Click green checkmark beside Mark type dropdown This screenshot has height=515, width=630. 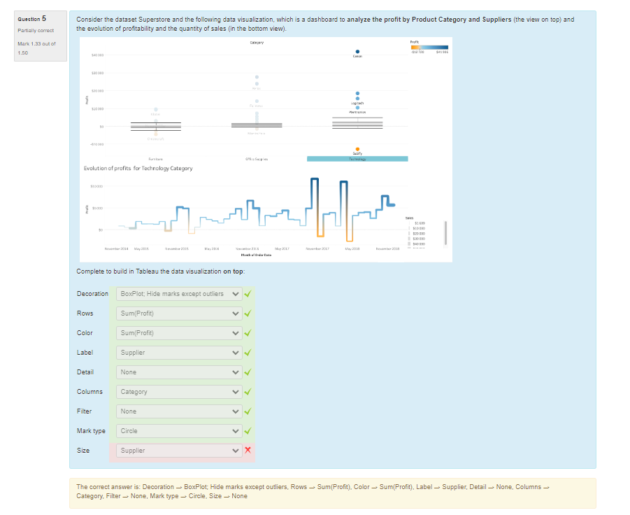point(248,431)
